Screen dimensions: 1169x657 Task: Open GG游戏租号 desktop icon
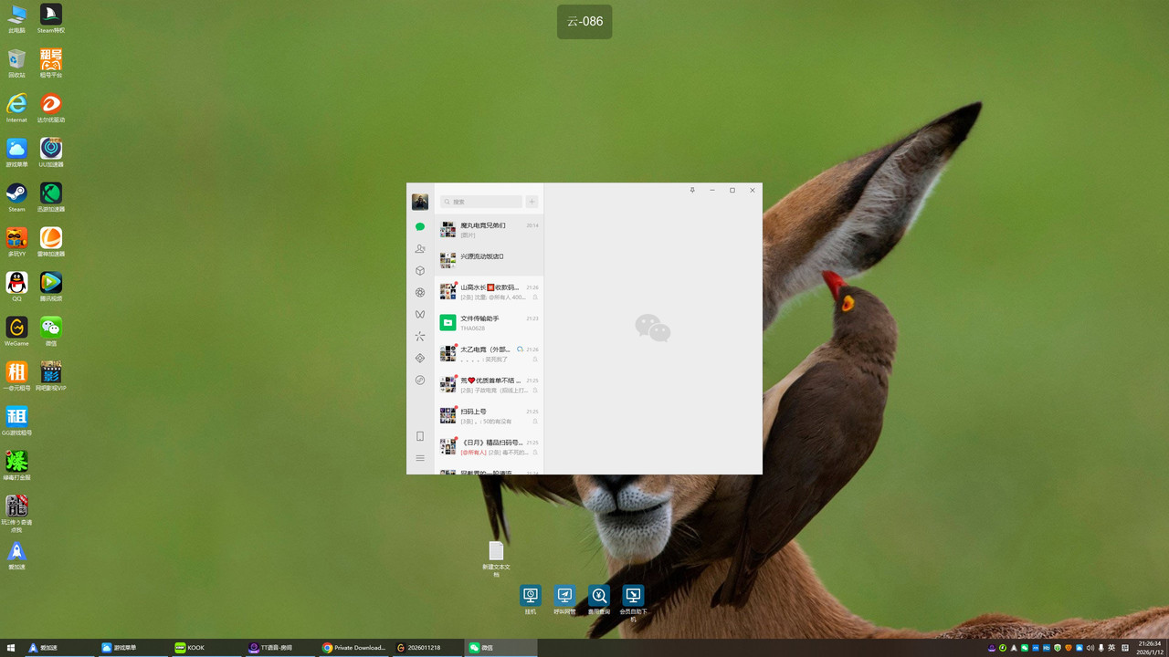[x=16, y=421]
